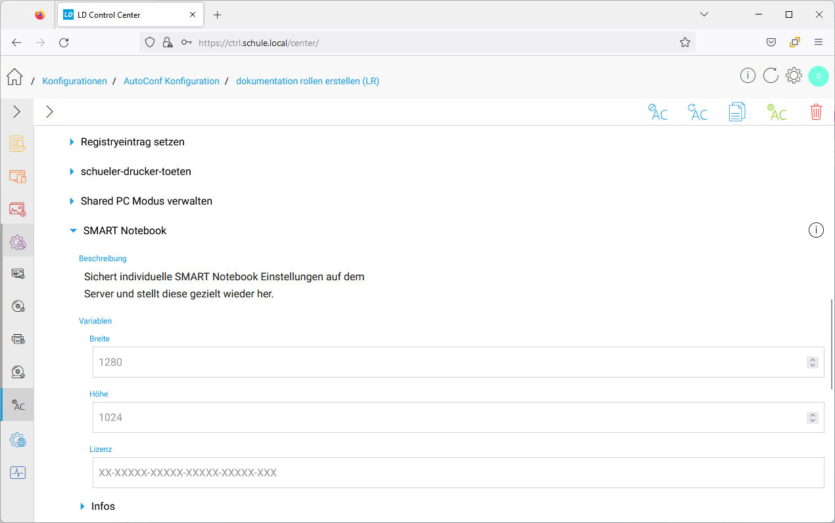Click the browser address bar URL

point(259,43)
